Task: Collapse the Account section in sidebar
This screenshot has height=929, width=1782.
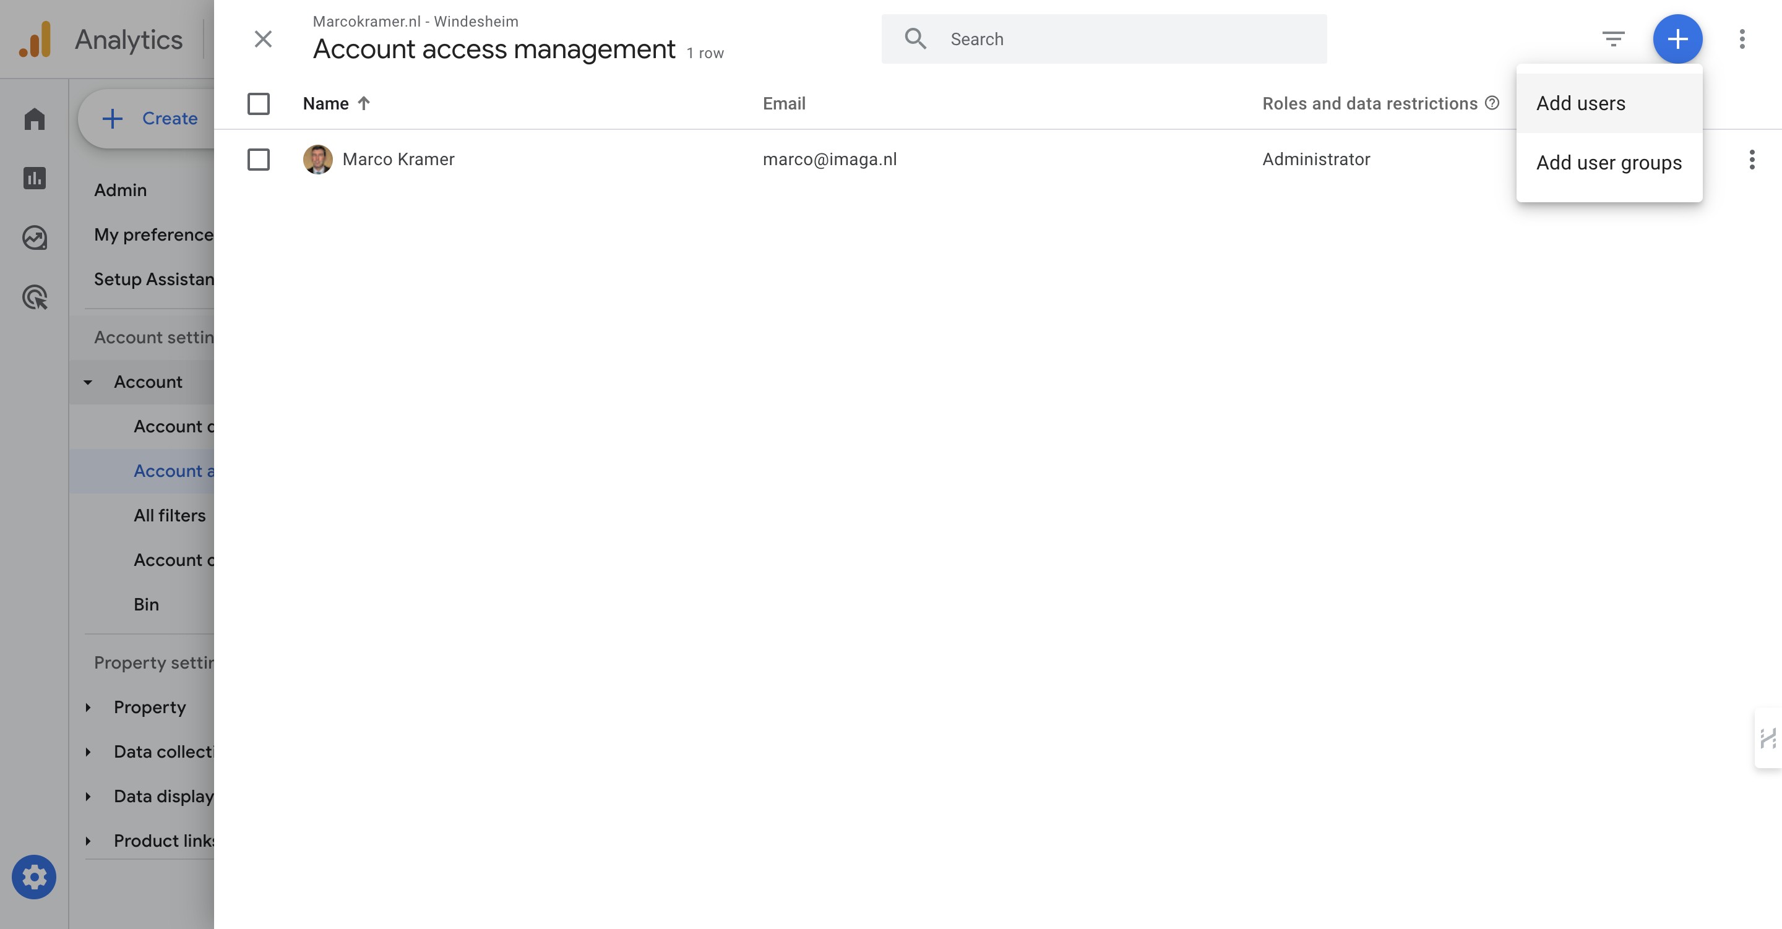Action: tap(88, 382)
